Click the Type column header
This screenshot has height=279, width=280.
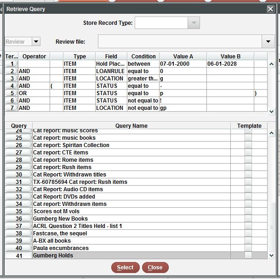[80, 57]
